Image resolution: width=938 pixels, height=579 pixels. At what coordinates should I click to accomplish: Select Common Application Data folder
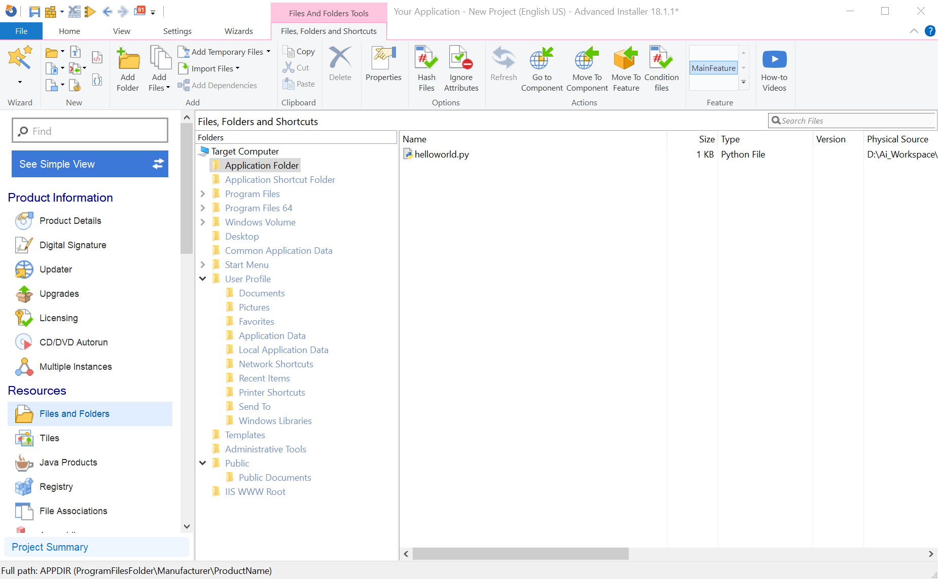[x=279, y=250]
